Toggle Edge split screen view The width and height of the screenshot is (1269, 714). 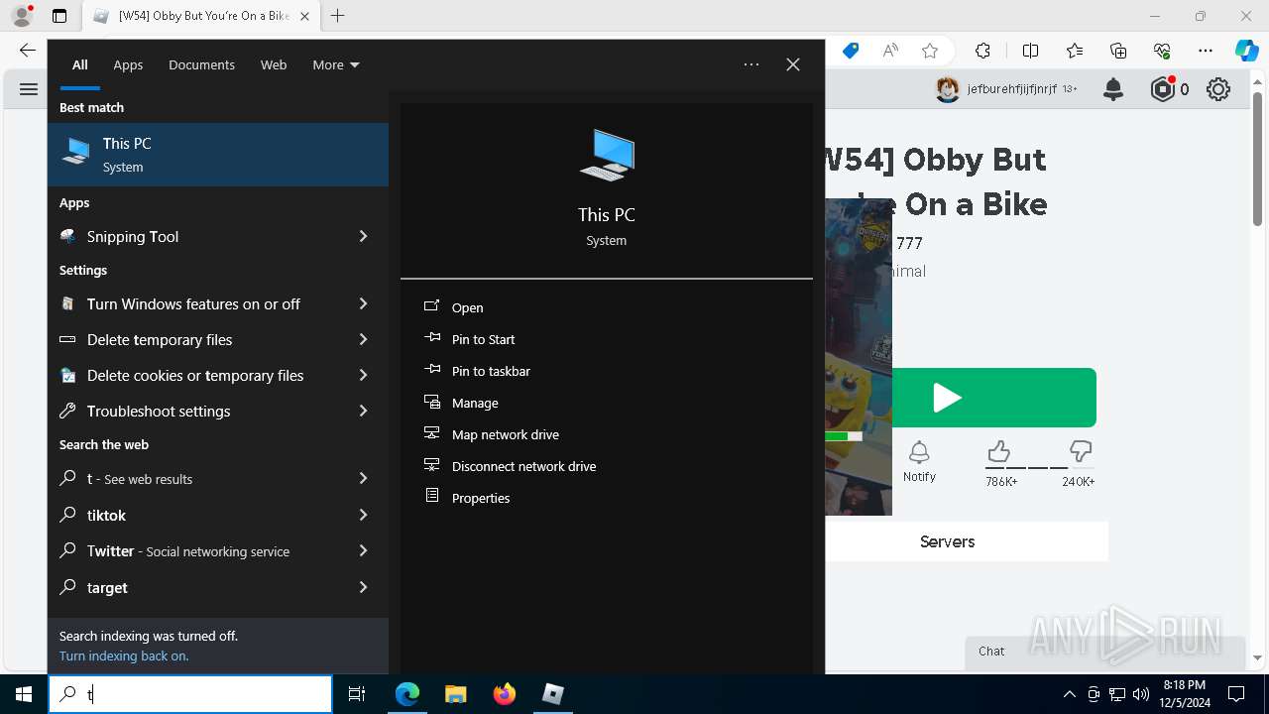pyautogui.click(x=1030, y=51)
